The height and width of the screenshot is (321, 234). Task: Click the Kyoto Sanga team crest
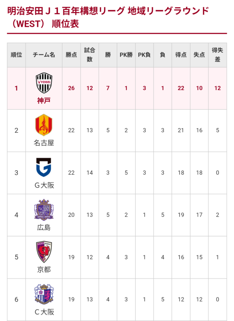44,252
